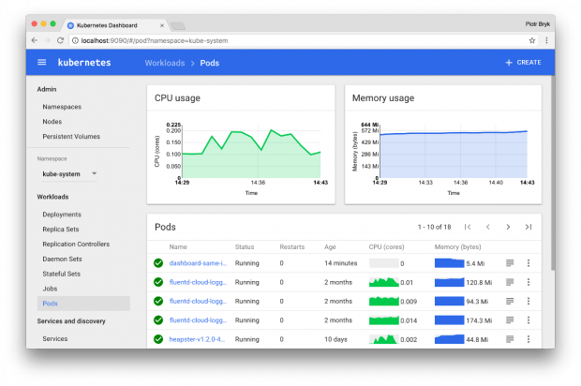Open the heapster-v1.2.0-4 pod link
The height and width of the screenshot is (386, 581).
point(197,339)
